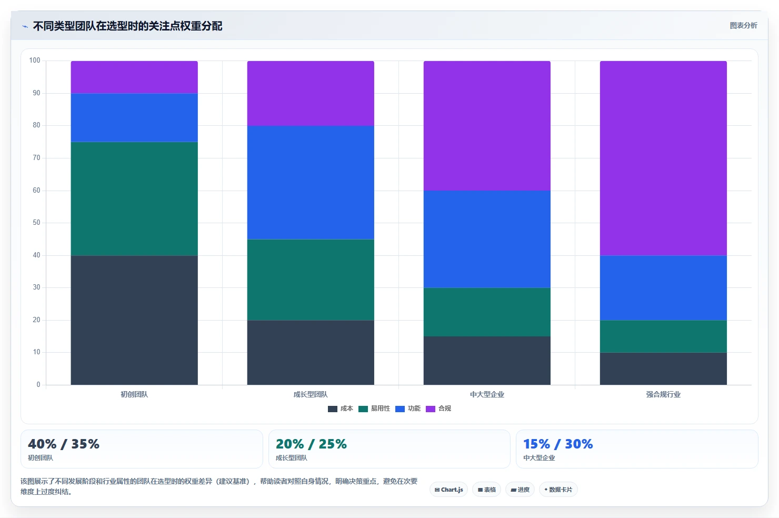Open the 20% / 25% 成长型团队 card

[389, 449]
